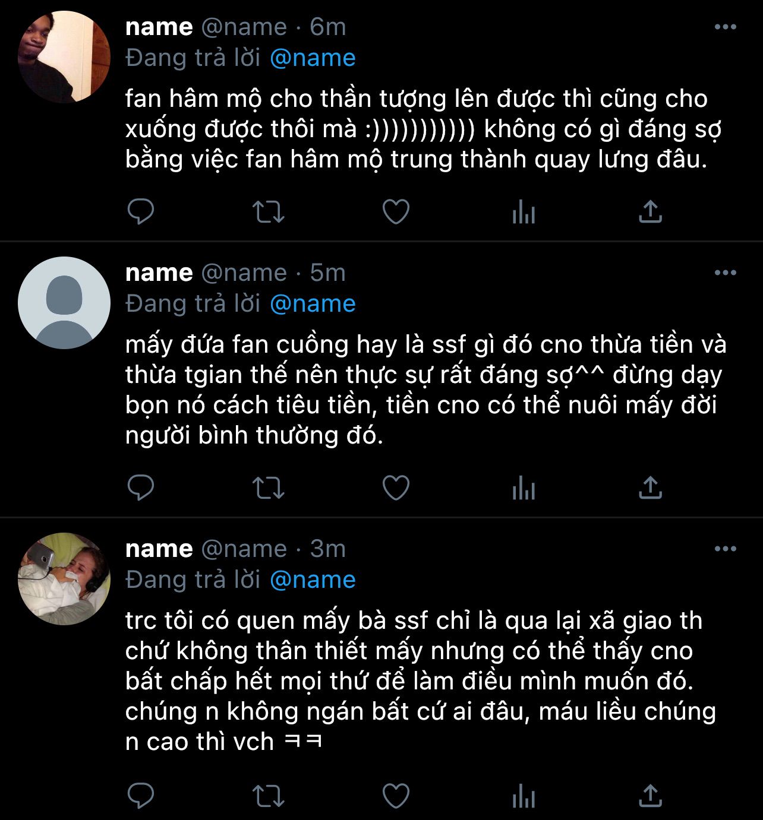Image resolution: width=763 pixels, height=820 pixels.
Task: Retweet the 6m tweet about fan hâm mộ
Action: click(269, 211)
